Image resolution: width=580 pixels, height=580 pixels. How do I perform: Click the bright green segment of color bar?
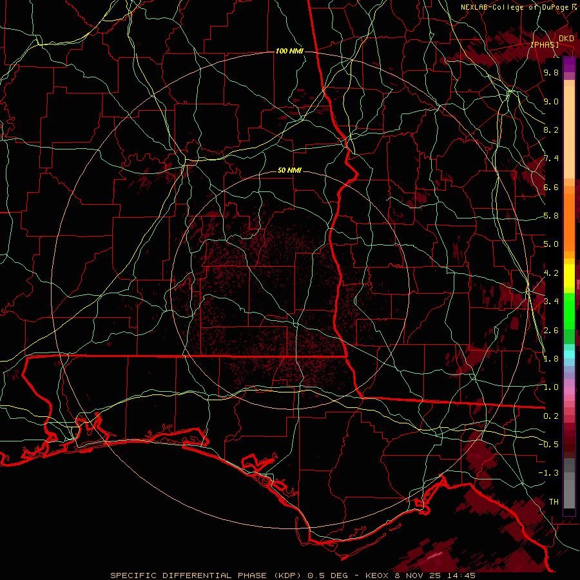[x=569, y=311]
